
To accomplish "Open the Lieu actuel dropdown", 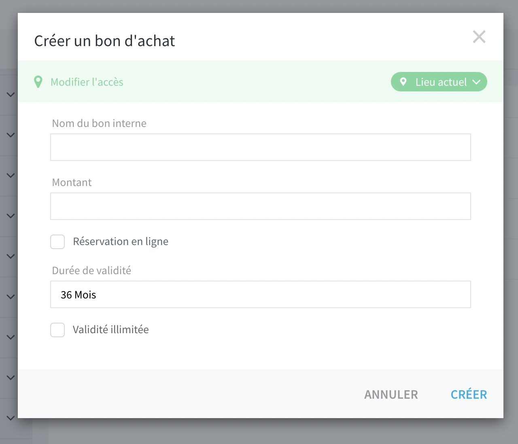I will pyautogui.click(x=439, y=82).
